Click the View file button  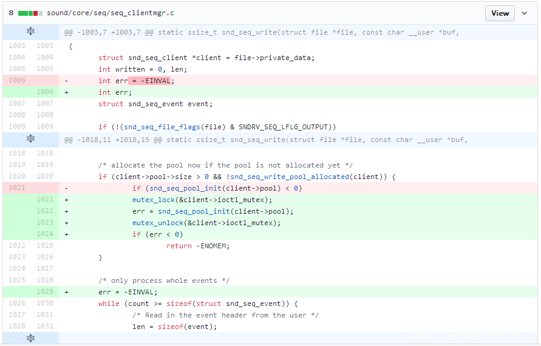pos(500,13)
